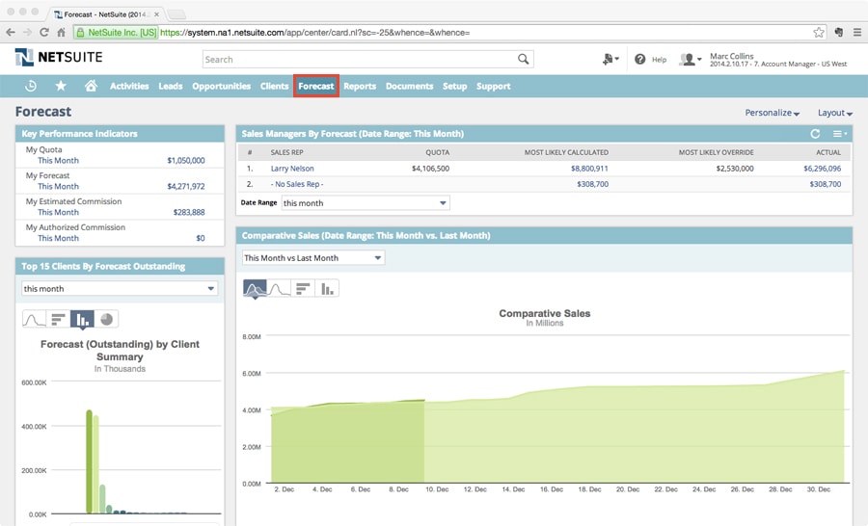Open the Chrome menu hamburger icon
868x526 pixels.
click(x=857, y=33)
